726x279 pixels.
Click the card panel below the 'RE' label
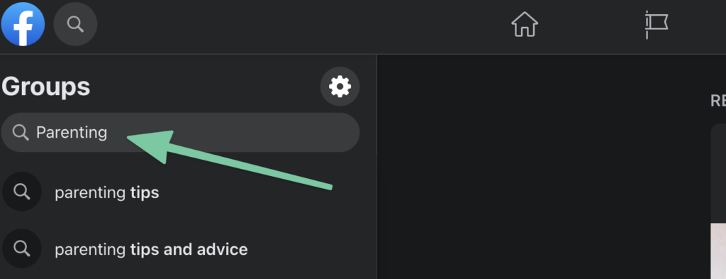pyautogui.click(x=718, y=202)
